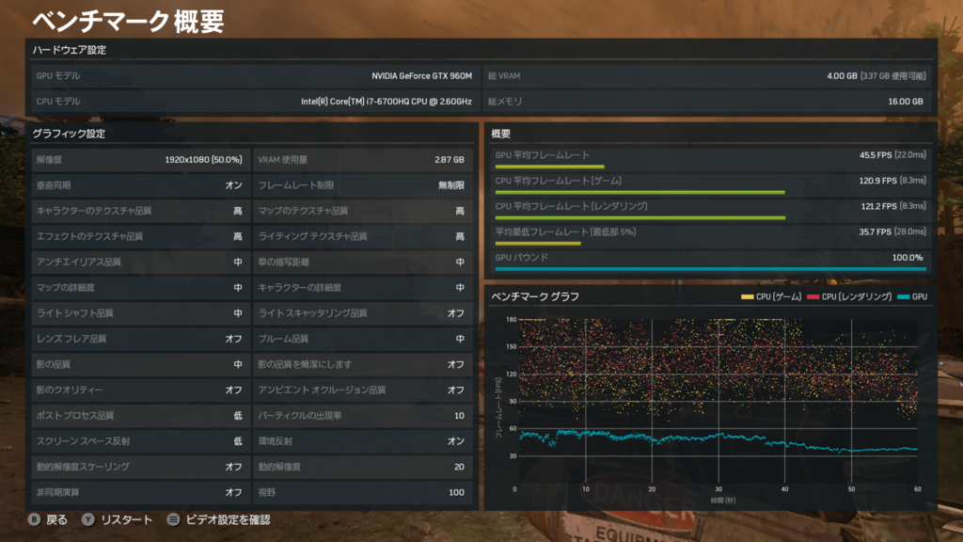Select the '120.9 FPS' CPU game value

pyautogui.click(x=877, y=181)
